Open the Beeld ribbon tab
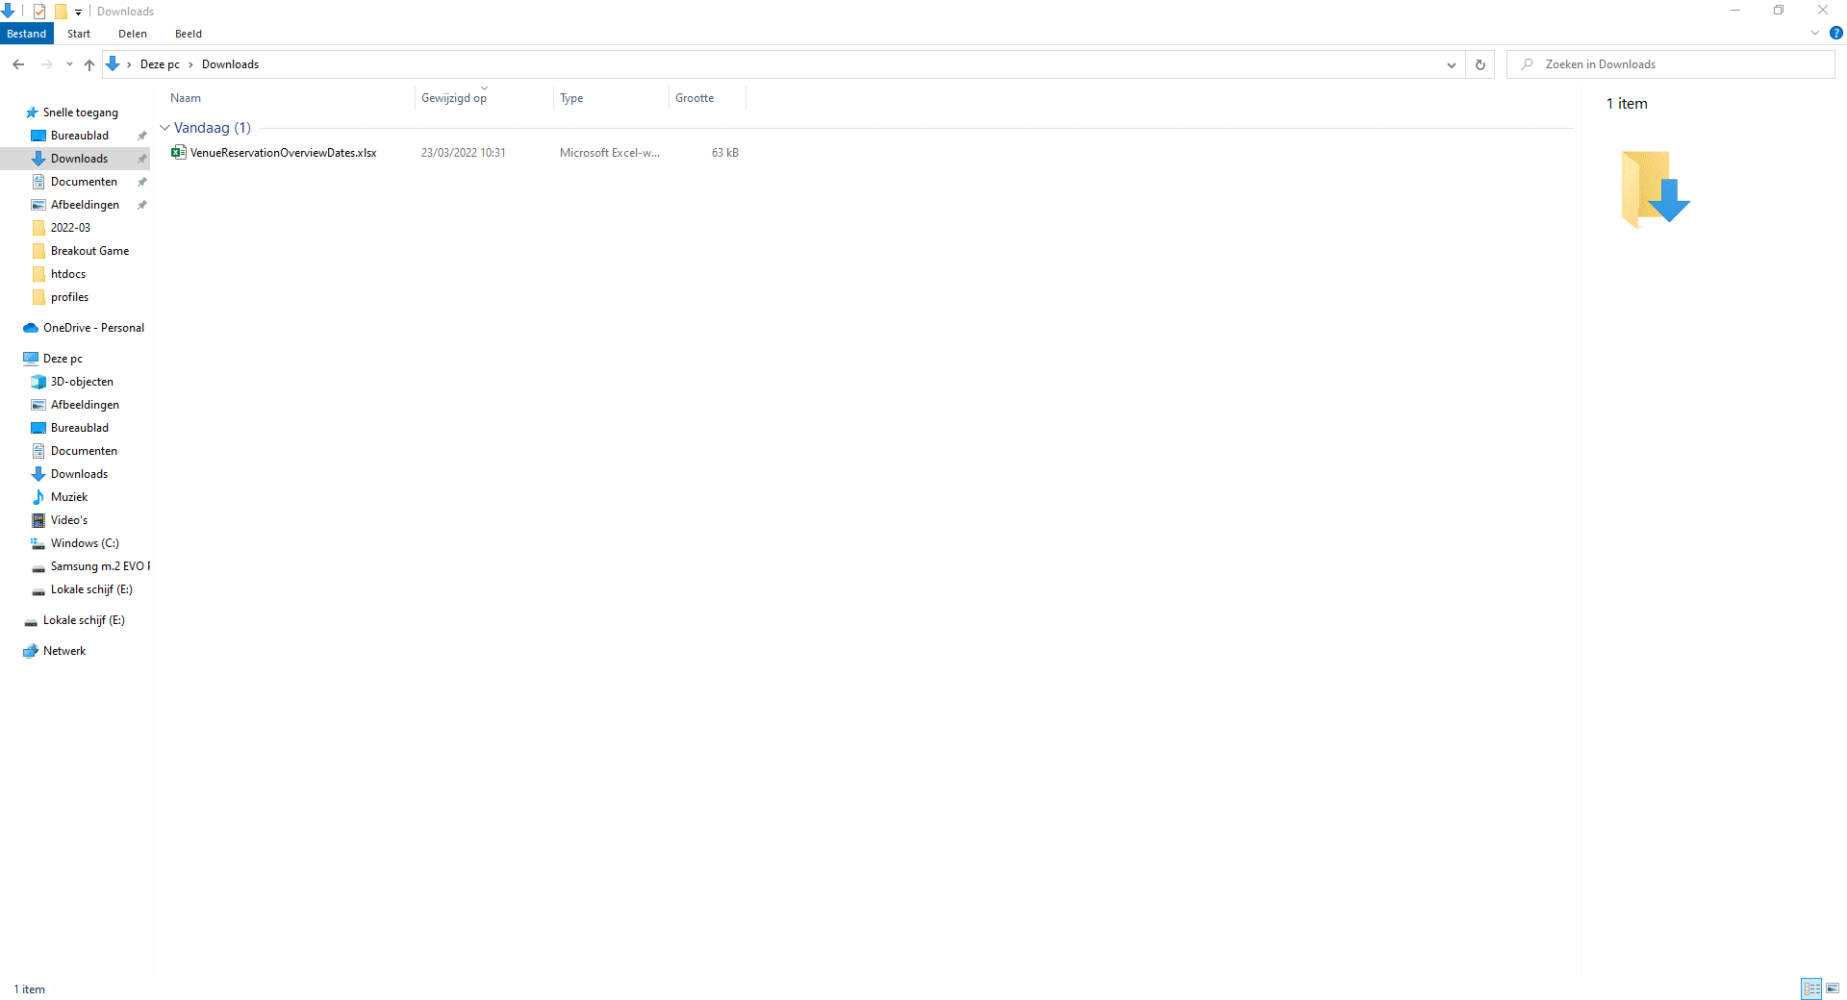 tap(189, 34)
